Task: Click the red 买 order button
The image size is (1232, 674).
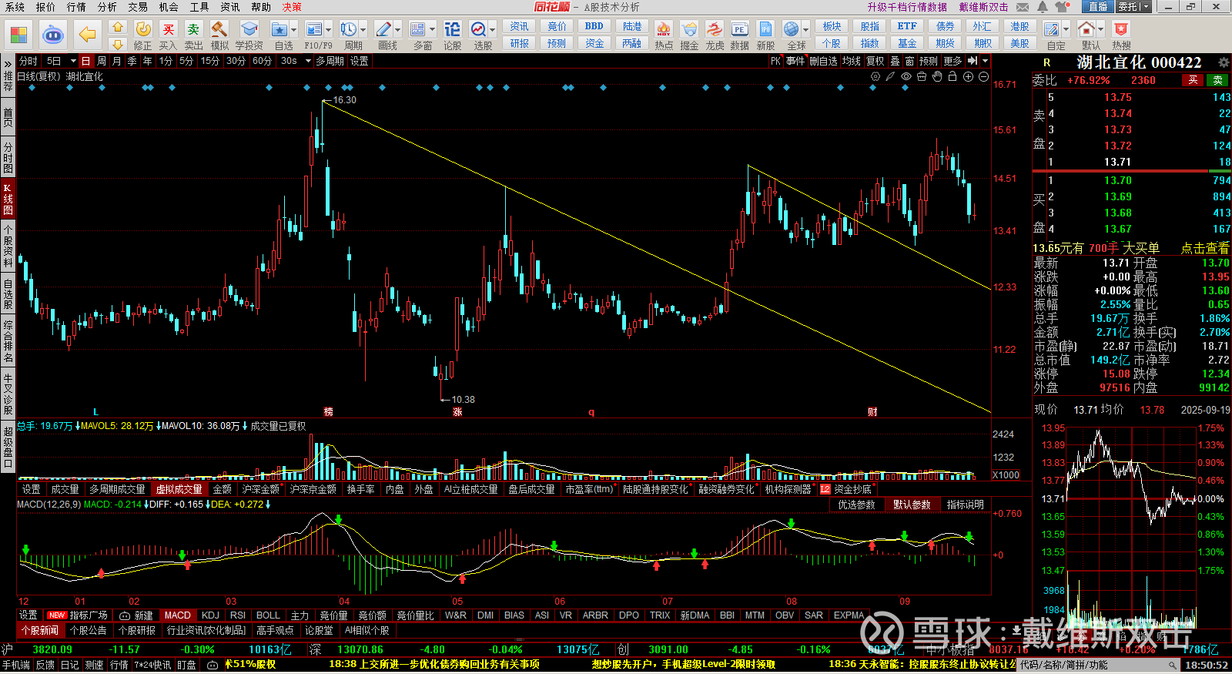Action: (x=1193, y=80)
